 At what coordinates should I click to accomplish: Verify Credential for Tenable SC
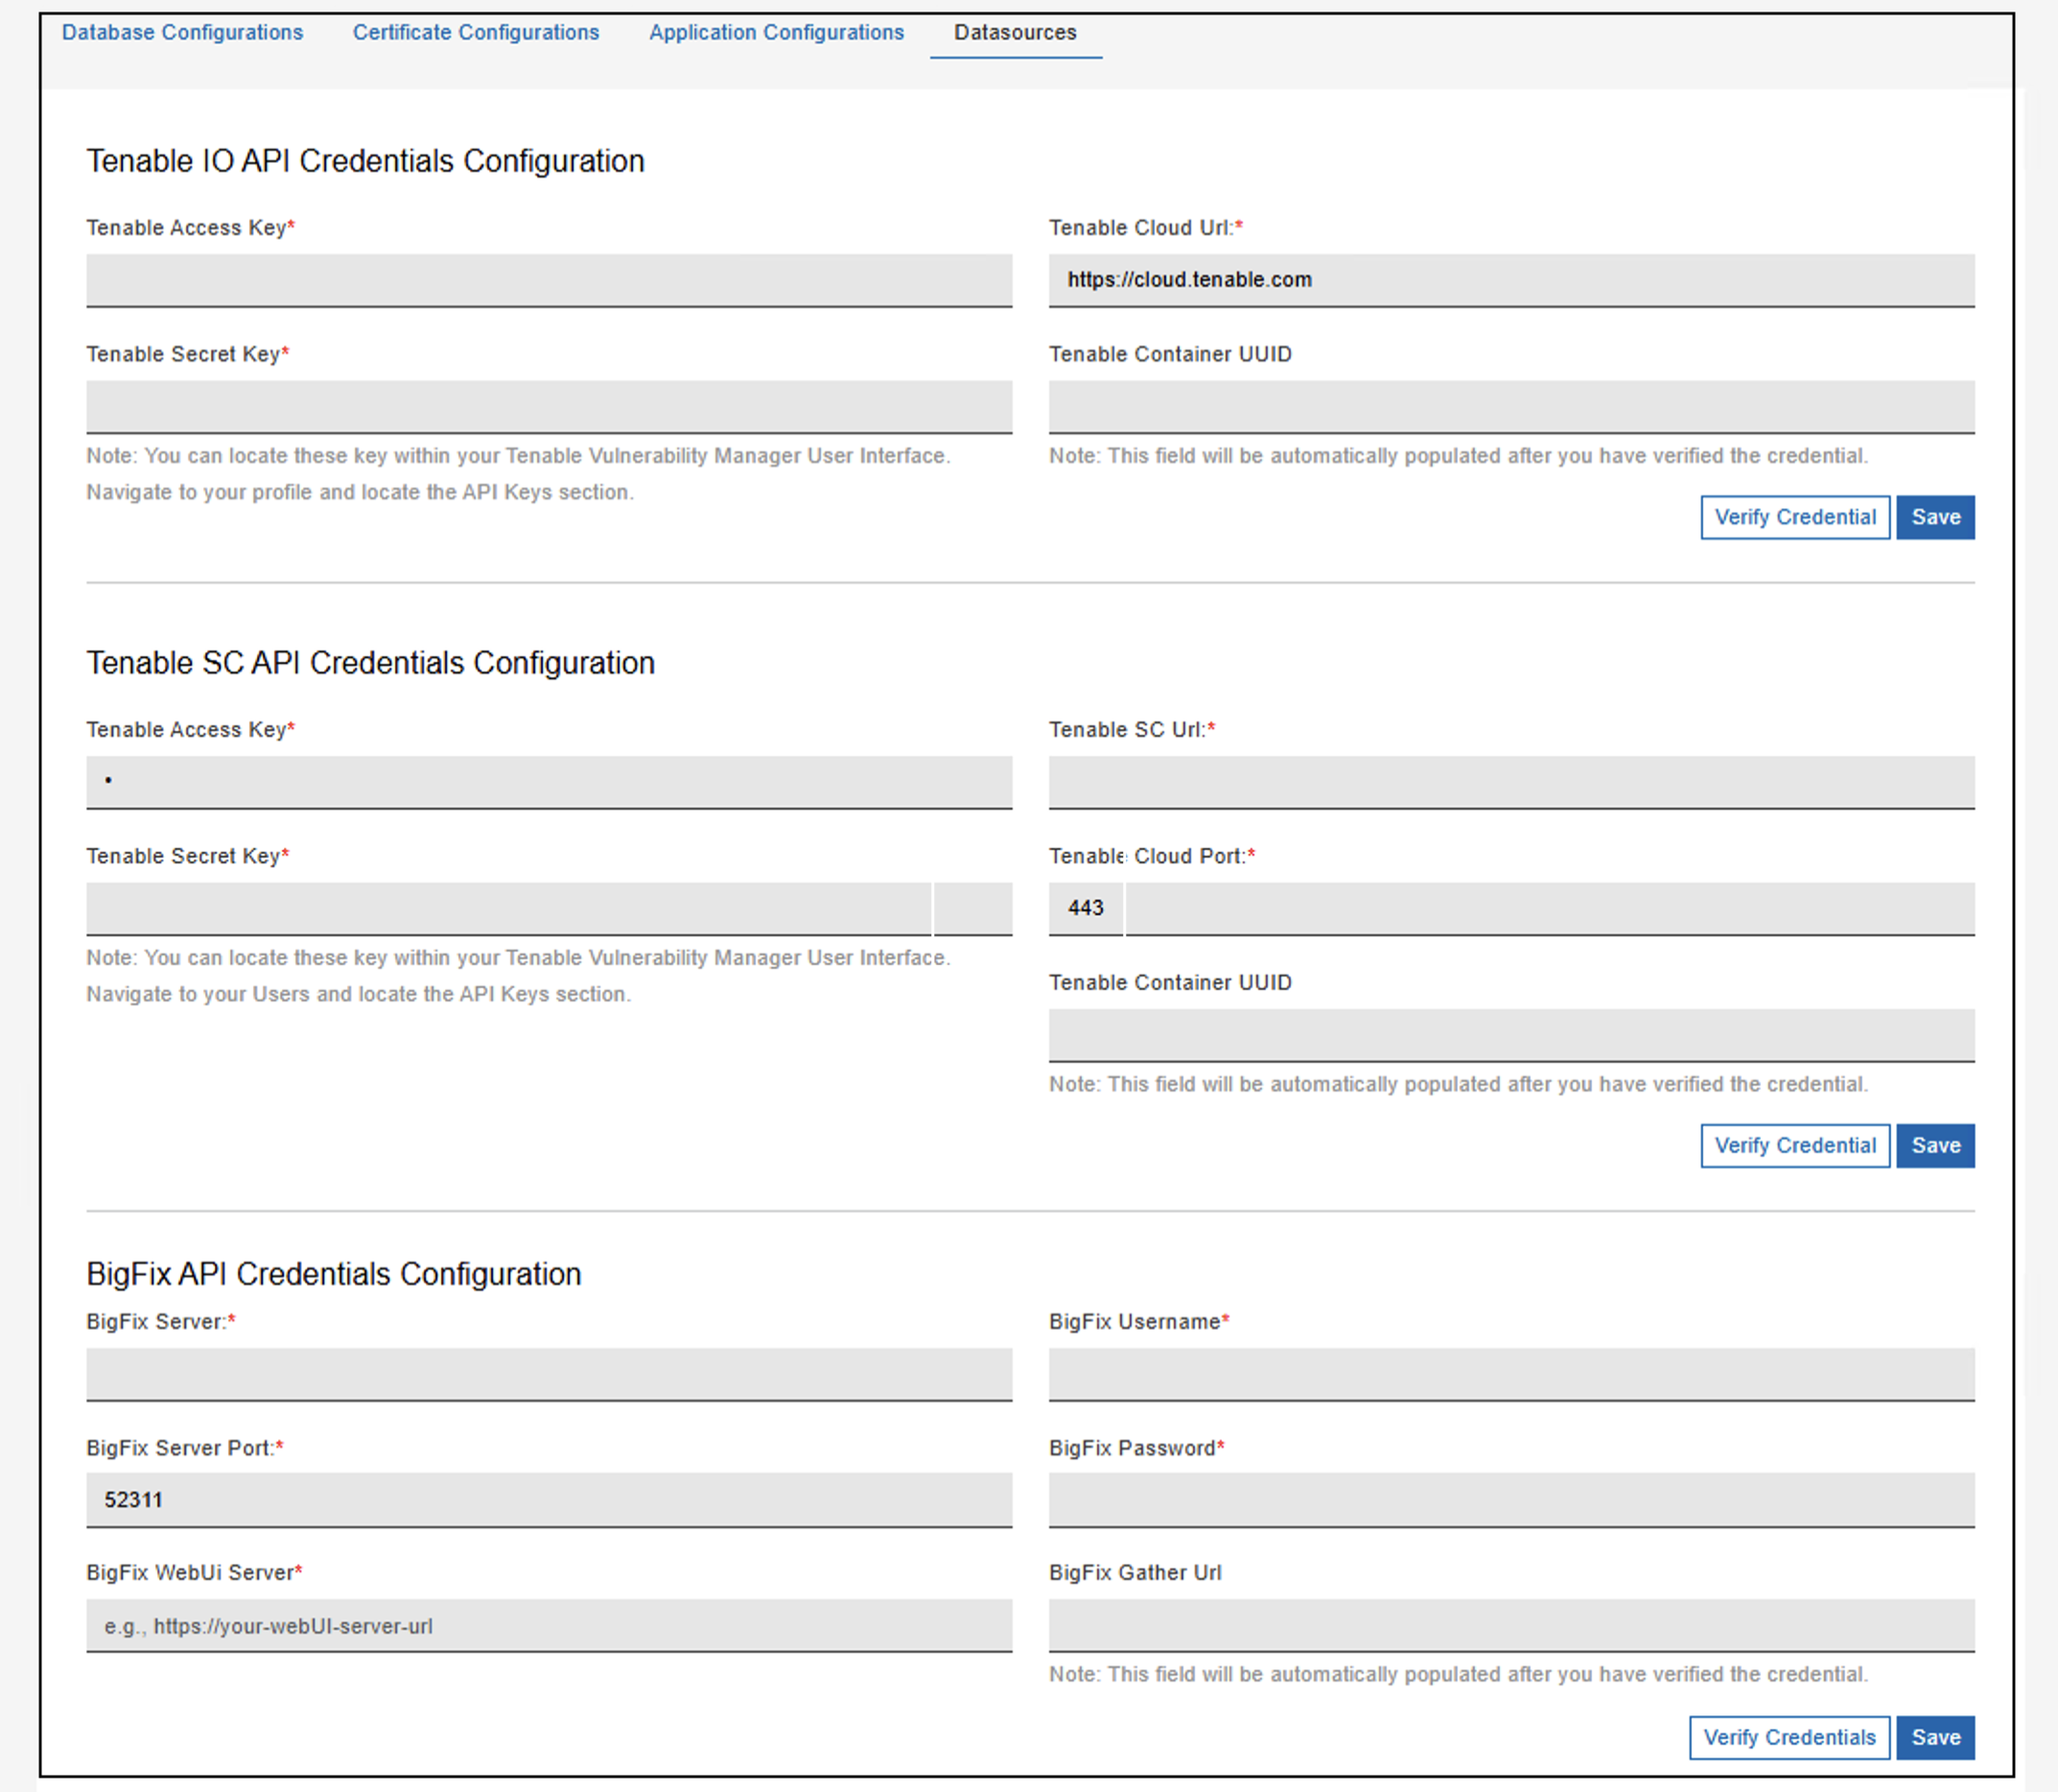[x=1794, y=1145]
